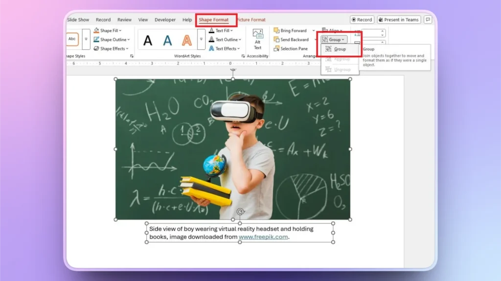Expand the WordArt Styles gallery
This screenshot has height=281, width=501.
click(x=202, y=39)
